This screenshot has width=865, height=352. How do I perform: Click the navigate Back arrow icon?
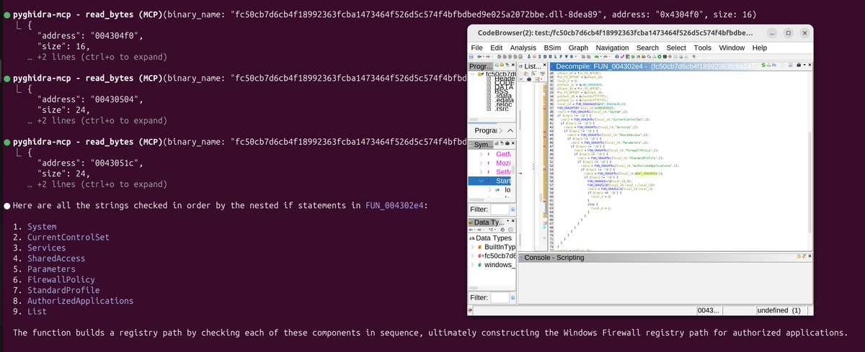click(479, 56)
